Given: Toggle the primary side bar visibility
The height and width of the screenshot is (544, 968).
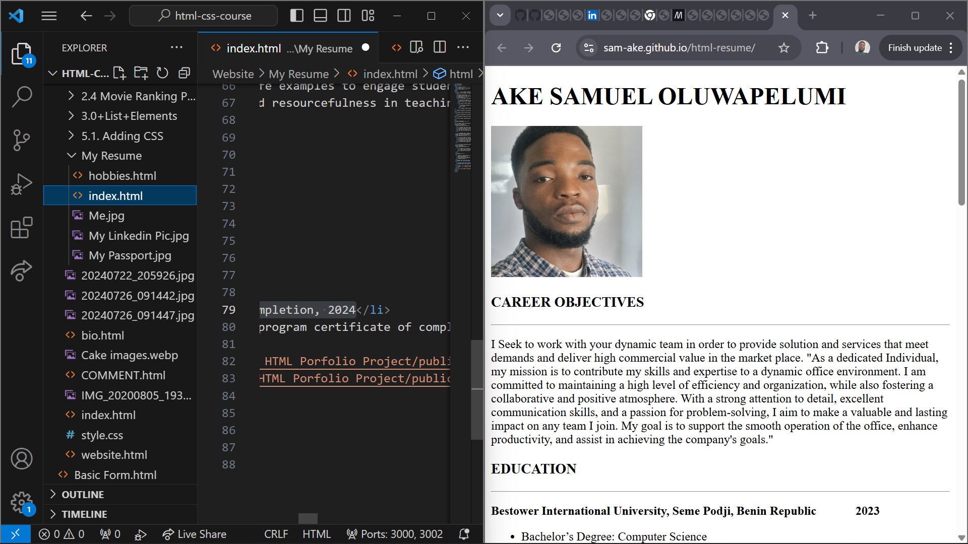Looking at the screenshot, I should 297,16.
